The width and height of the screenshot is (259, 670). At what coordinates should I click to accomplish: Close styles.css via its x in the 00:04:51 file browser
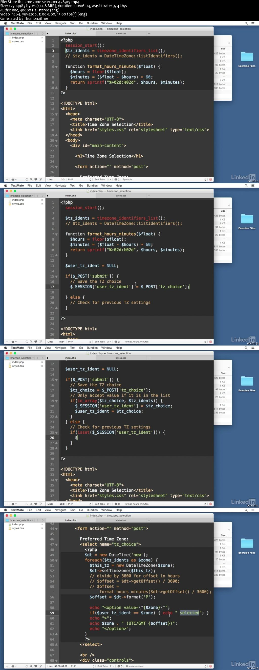point(42,529)
